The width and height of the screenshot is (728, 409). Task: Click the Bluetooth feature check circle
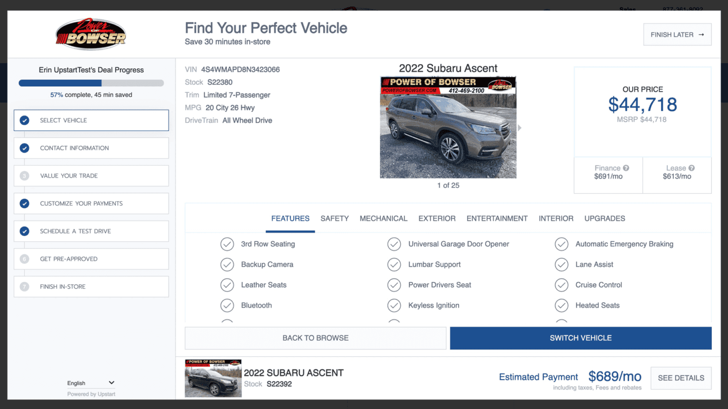click(227, 305)
